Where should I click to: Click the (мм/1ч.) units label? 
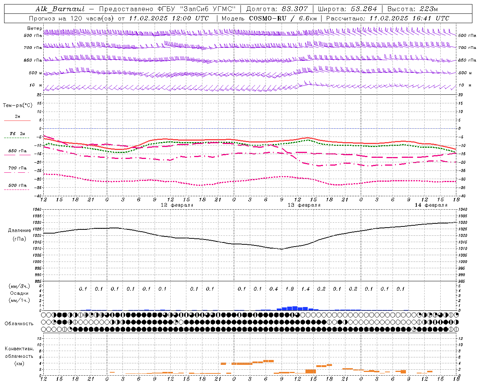pos(19,300)
